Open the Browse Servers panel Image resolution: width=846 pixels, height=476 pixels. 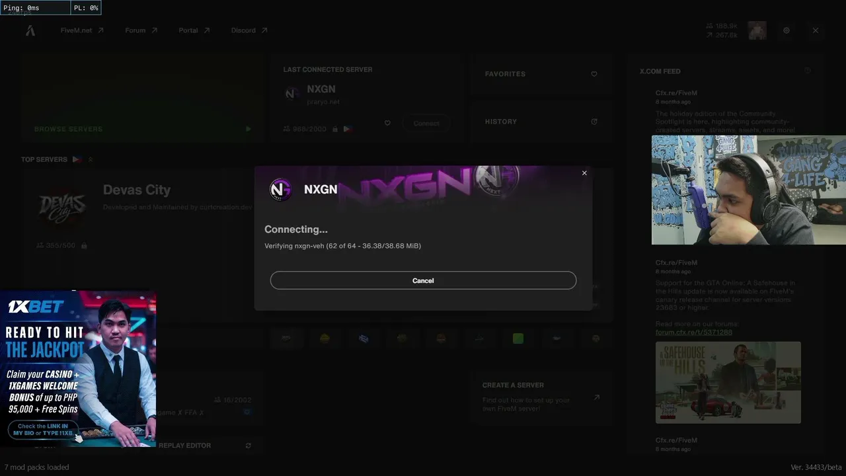point(143,99)
